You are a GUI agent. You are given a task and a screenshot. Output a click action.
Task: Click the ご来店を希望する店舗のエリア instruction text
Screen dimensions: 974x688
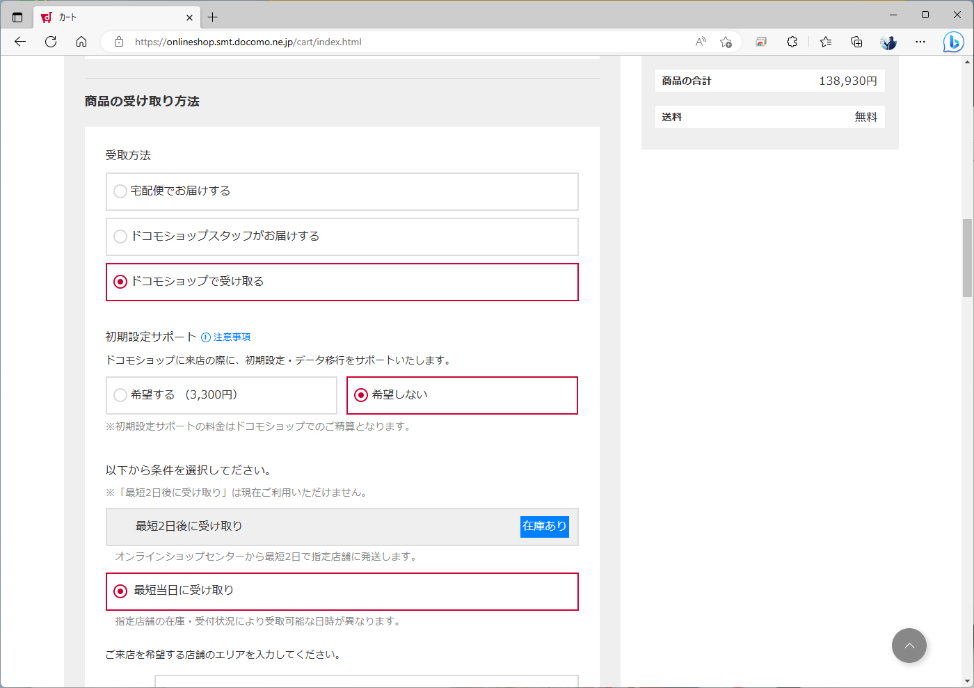223,655
